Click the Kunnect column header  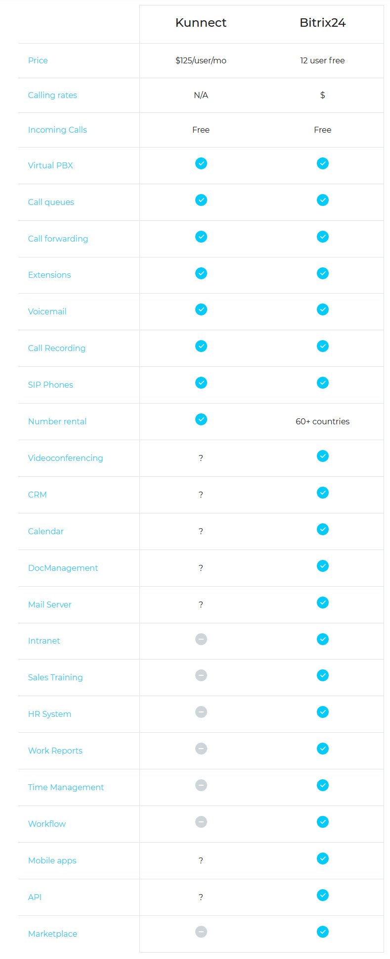pos(201,23)
